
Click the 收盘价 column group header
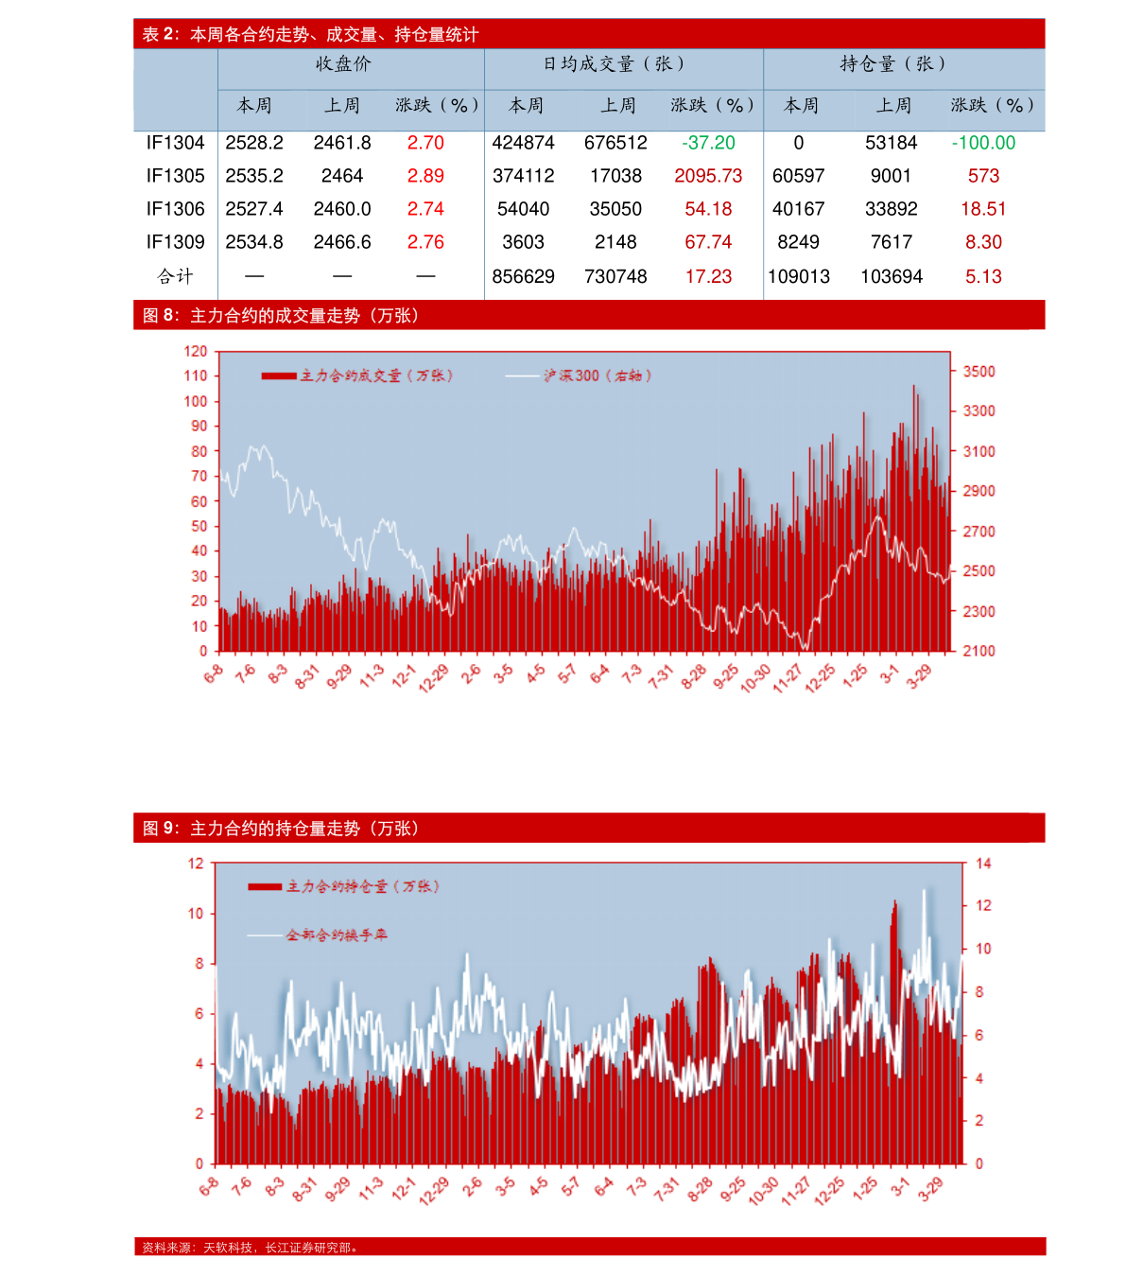tap(343, 64)
